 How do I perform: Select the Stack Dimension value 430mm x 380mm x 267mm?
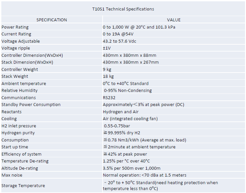tap(131, 62)
